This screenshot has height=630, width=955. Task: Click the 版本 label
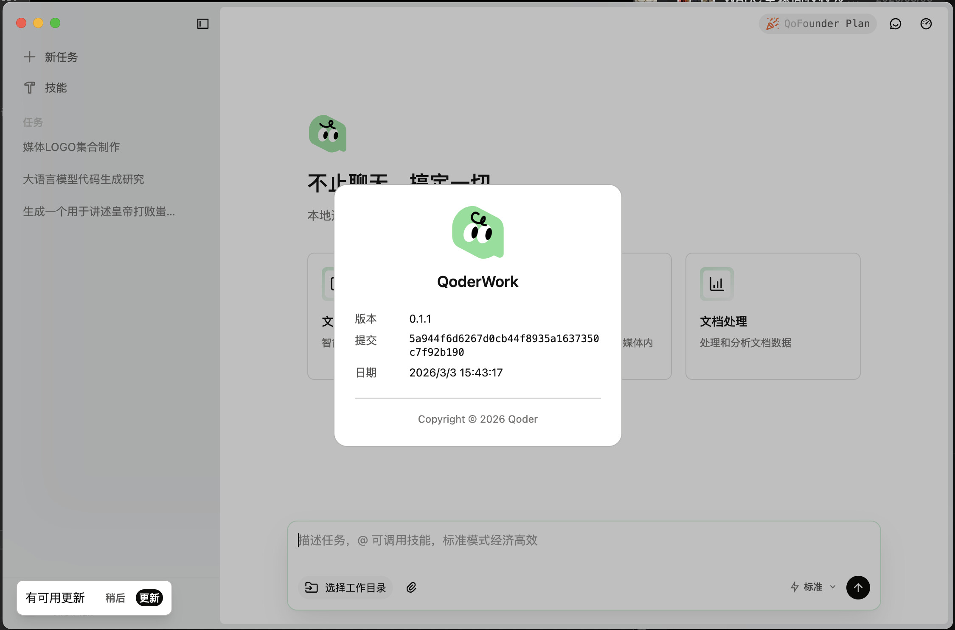pos(366,319)
